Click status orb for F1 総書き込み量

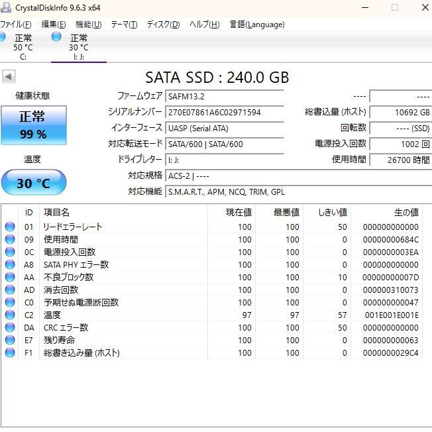tap(10, 352)
